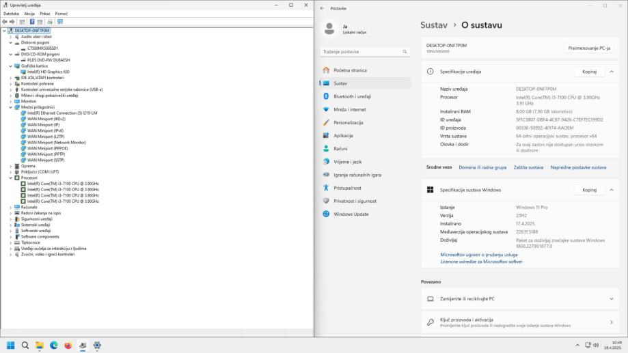Launch Firefox from the taskbar

tap(68, 345)
